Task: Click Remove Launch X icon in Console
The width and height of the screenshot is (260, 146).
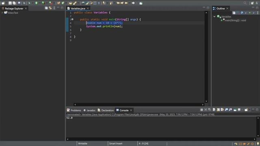Action: pyautogui.click(x=206, y=110)
